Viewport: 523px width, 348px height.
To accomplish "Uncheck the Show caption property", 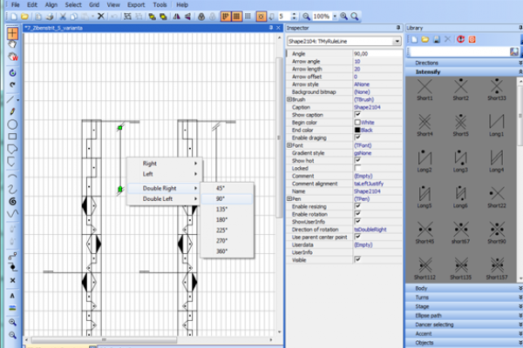I will 358,115.
